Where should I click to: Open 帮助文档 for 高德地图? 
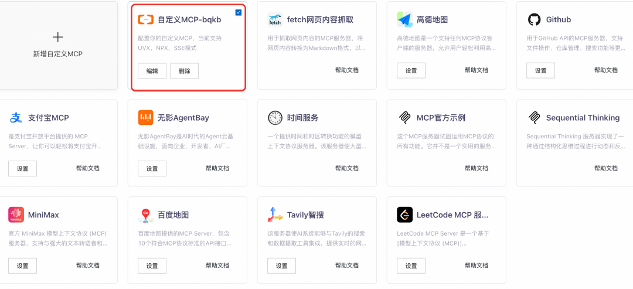477,70
